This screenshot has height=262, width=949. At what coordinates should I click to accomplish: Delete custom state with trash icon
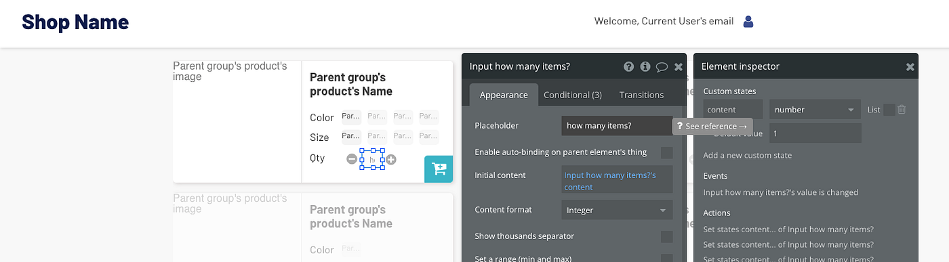pyautogui.click(x=902, y=109)
